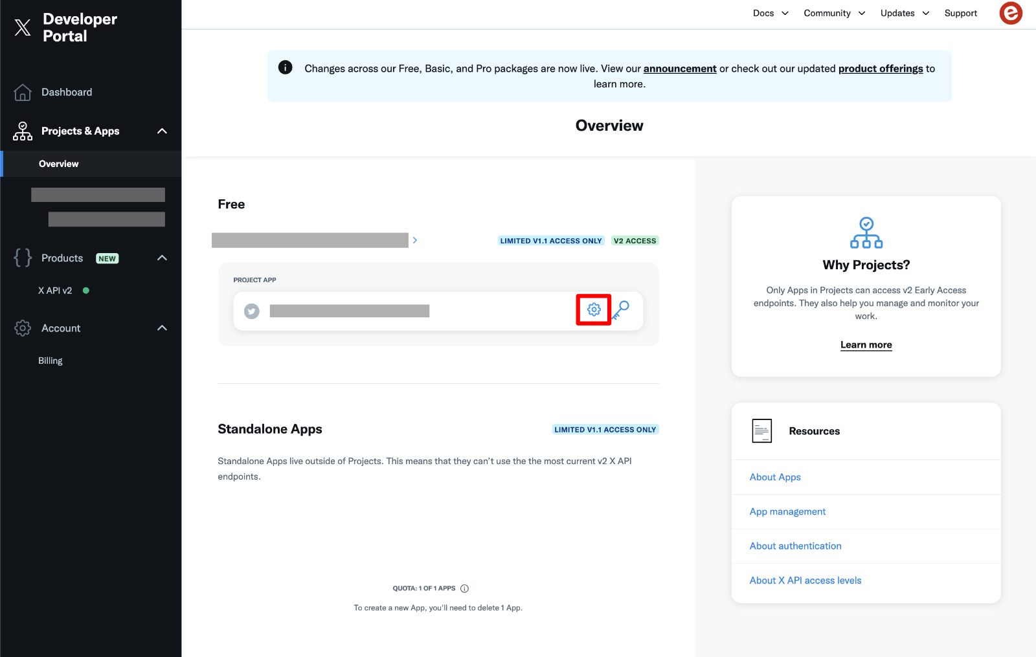Click the Why Projects hierarchy illustration icon
Screen dimensions: 1036x657
(x=866, y=233)
